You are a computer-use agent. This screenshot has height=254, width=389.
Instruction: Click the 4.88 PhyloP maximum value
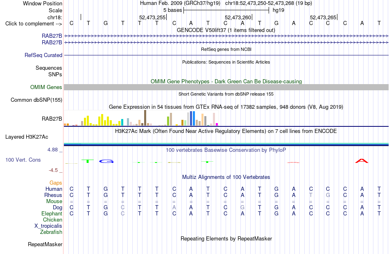pos(52,150)
